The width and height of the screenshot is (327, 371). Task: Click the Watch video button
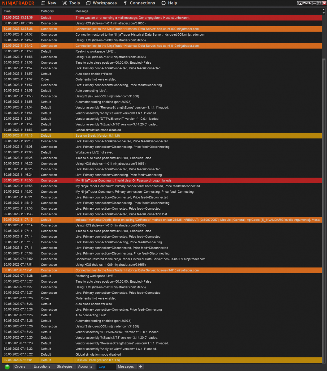point(304,3)
